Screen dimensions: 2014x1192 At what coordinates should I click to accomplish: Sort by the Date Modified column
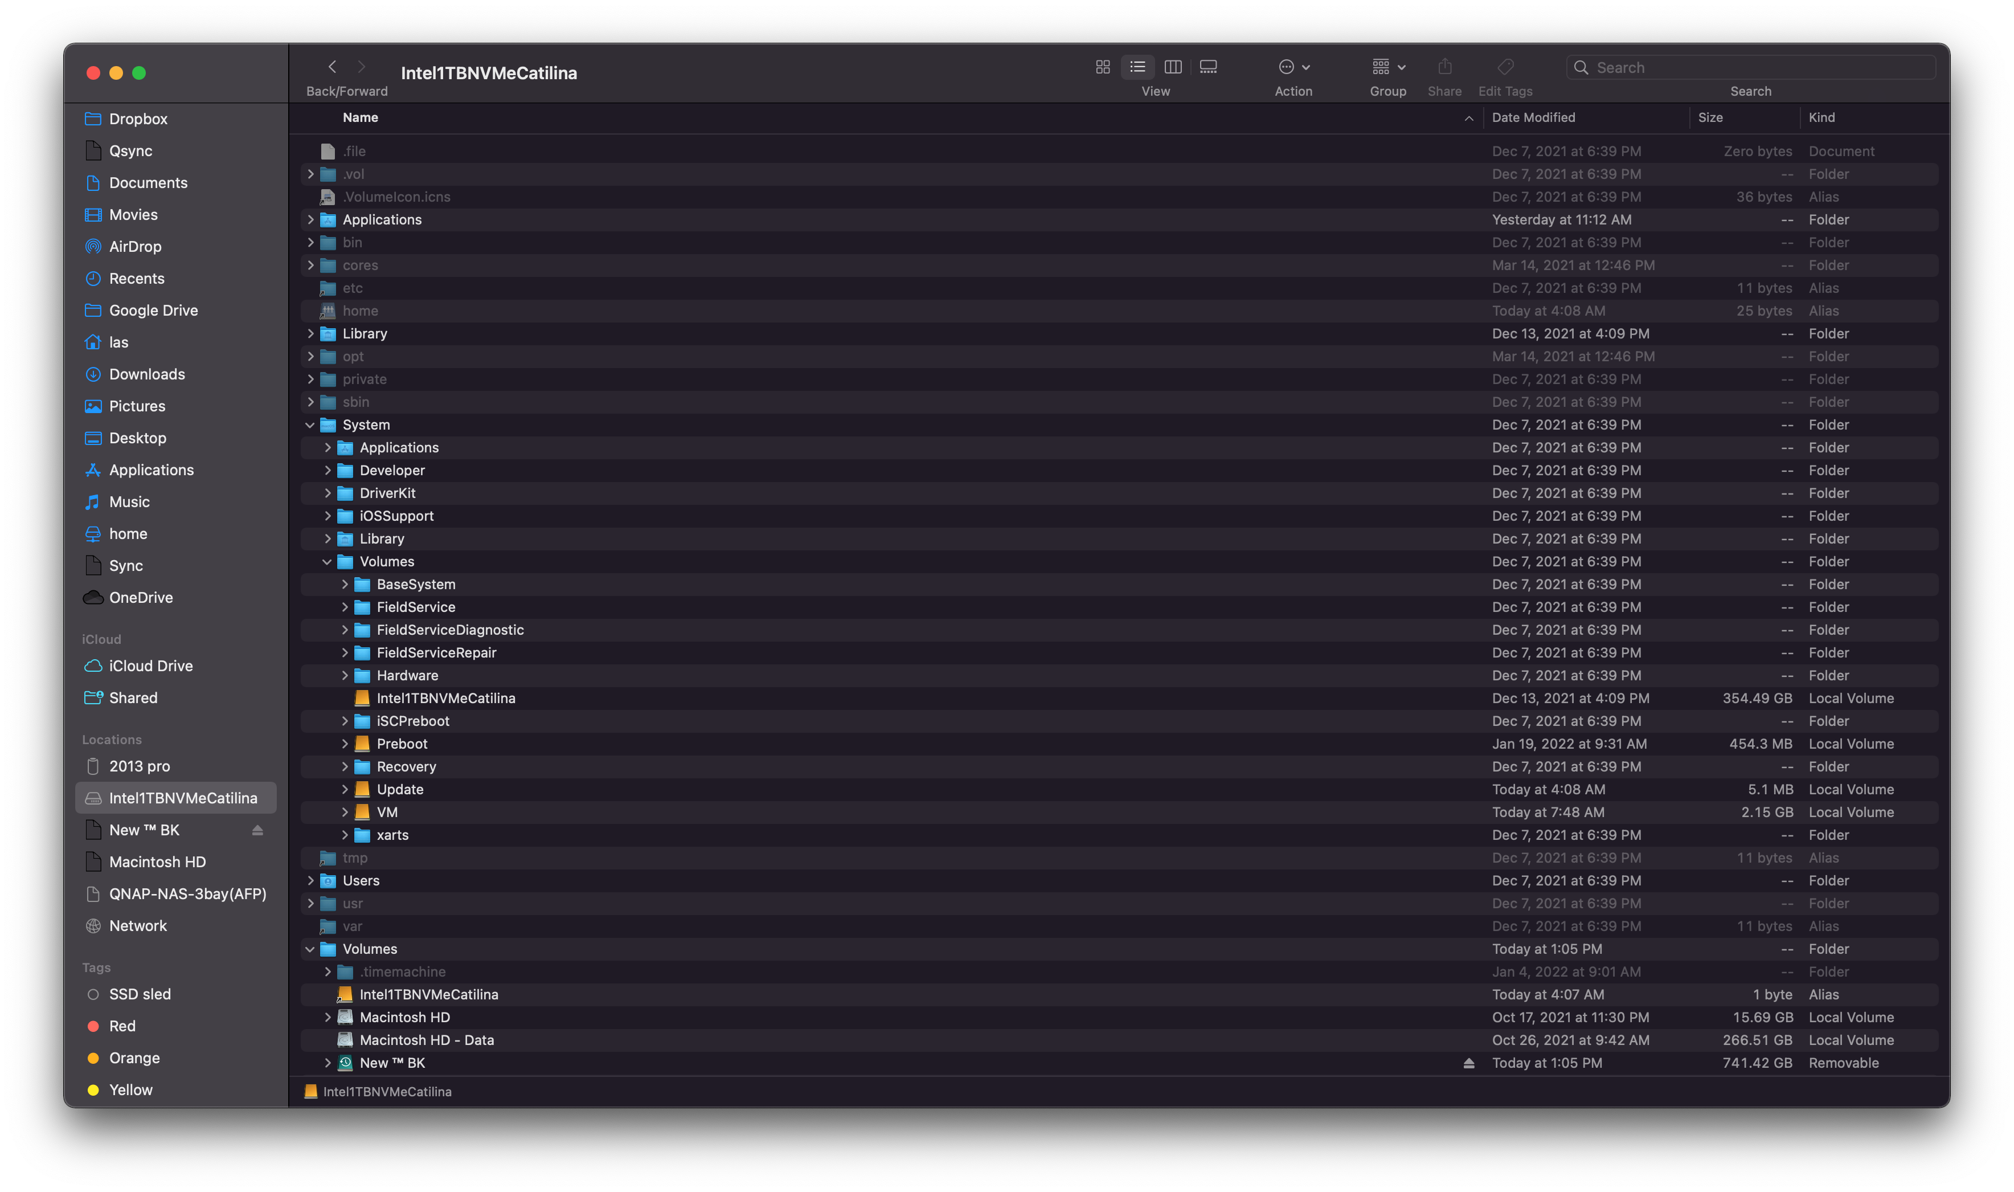[1533, 117]
